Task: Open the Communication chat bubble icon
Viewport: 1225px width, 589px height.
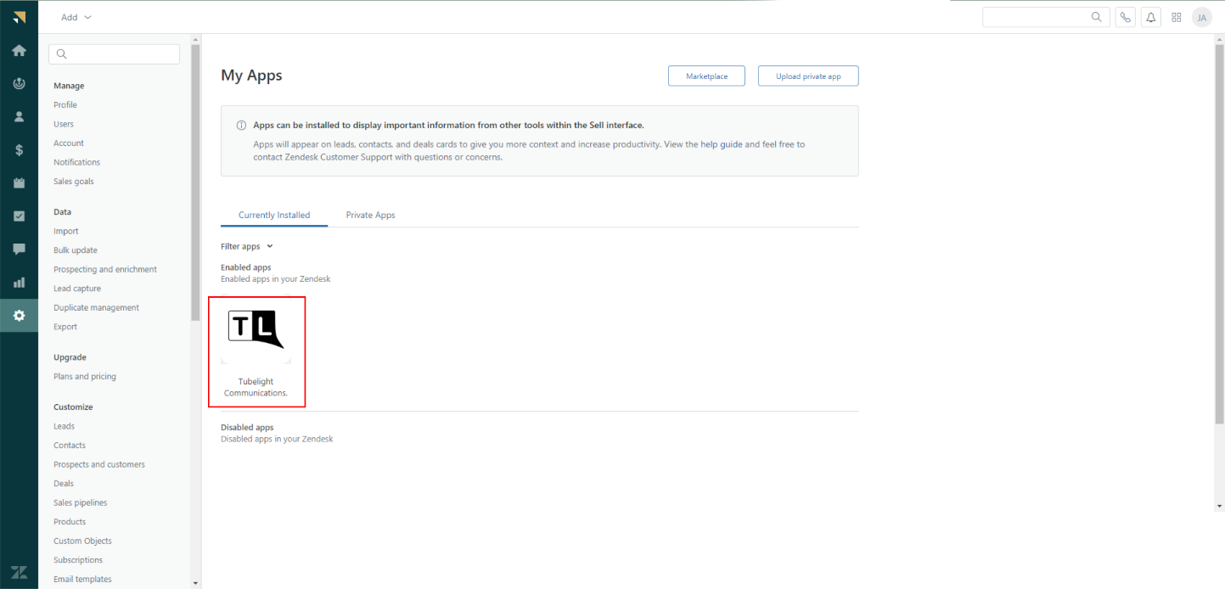Action: [x=19, y=249]
